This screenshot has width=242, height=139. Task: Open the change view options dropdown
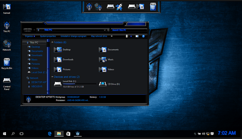tap(131, 36)
